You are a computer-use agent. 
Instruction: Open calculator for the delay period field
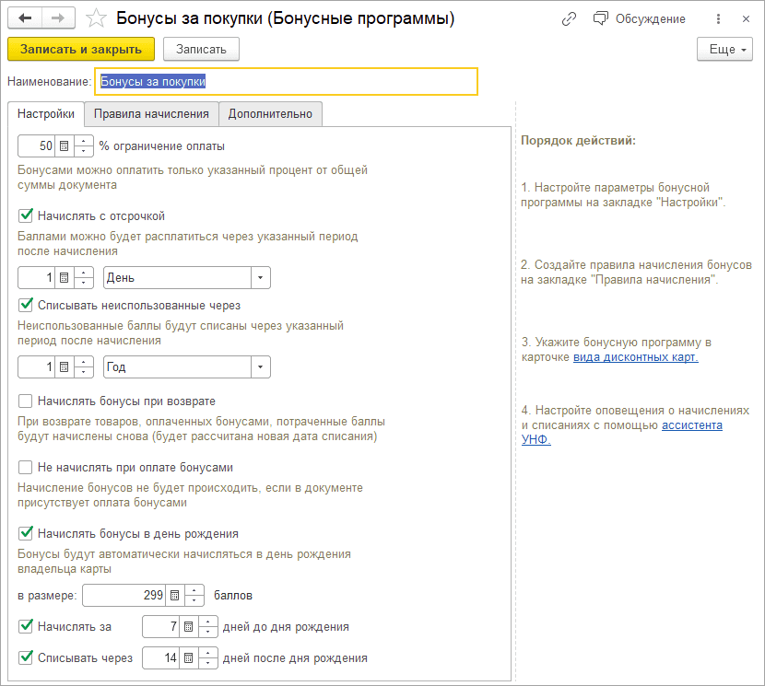click(x=64, y=278)
